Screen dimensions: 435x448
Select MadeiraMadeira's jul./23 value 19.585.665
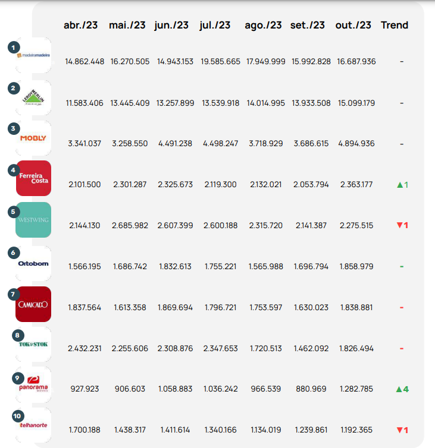pyautogui.click(x=221, y=62)
